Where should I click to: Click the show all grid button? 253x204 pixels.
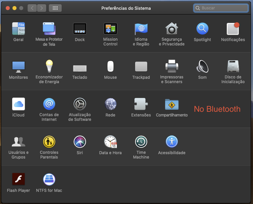tap(55, 8)
